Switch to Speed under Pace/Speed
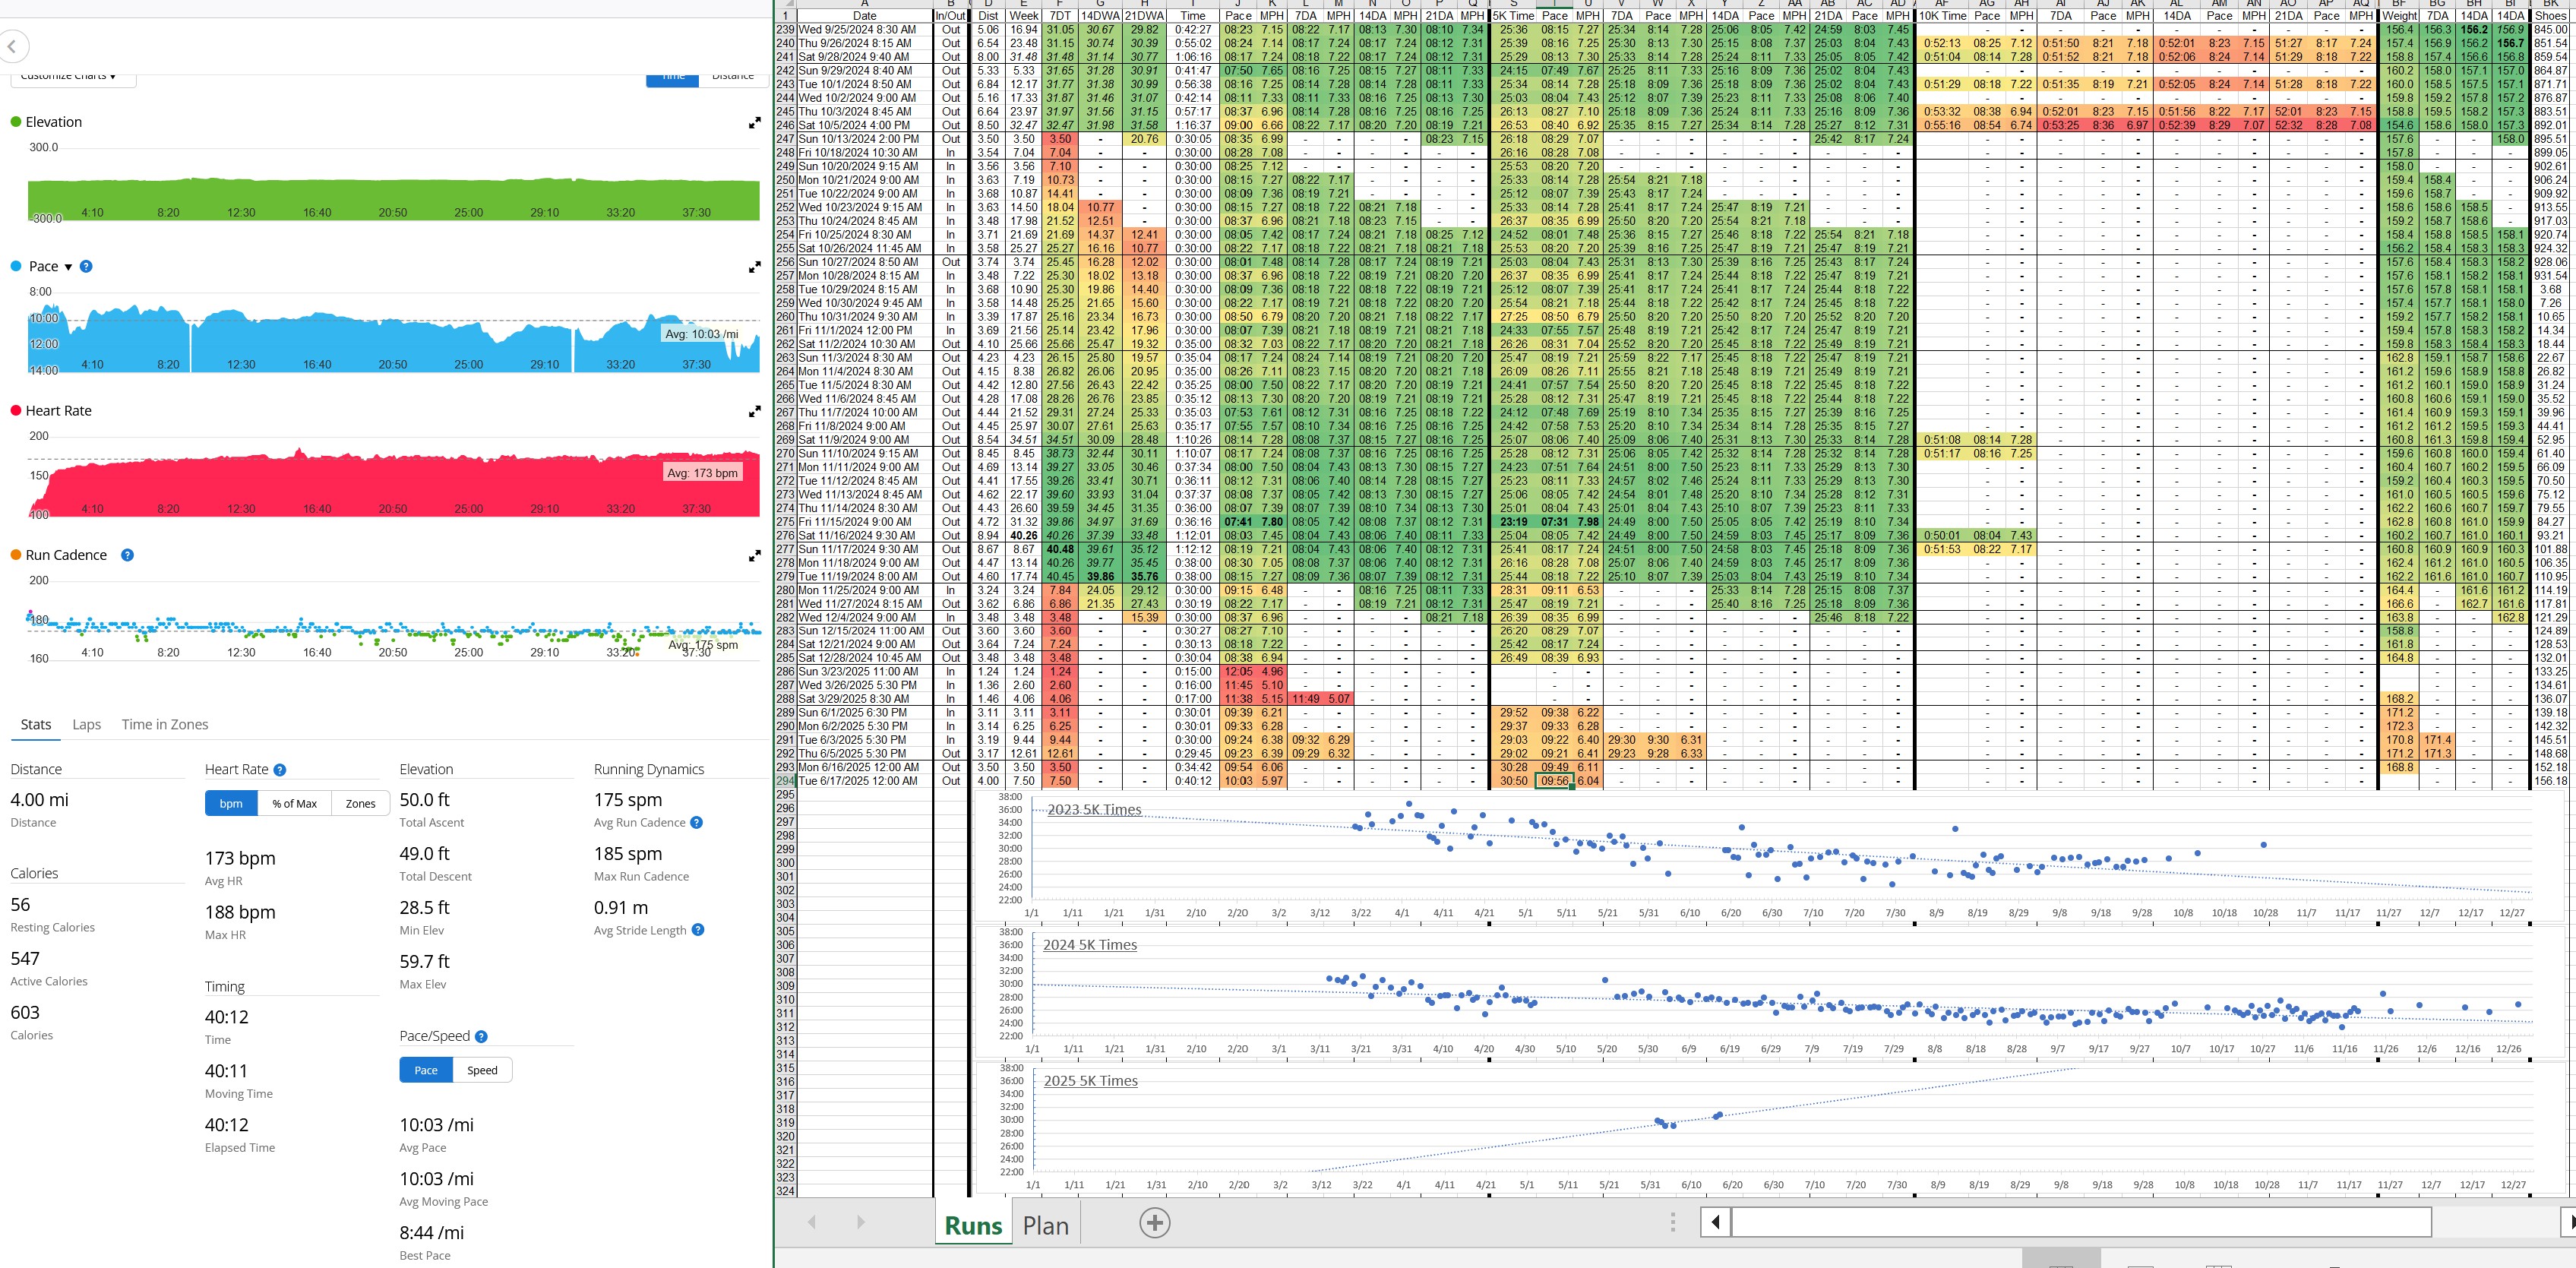The image size is (2576, 1268). click(482, 1070)
